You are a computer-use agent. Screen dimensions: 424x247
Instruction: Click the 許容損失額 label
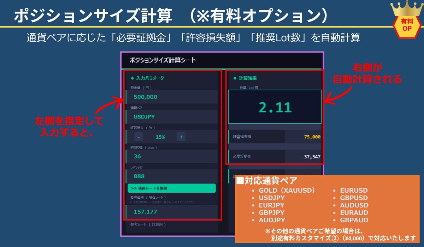point(242,137)
